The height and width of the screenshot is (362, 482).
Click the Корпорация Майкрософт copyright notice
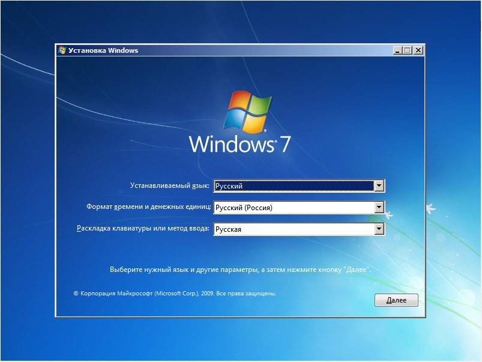click(174, 294)
